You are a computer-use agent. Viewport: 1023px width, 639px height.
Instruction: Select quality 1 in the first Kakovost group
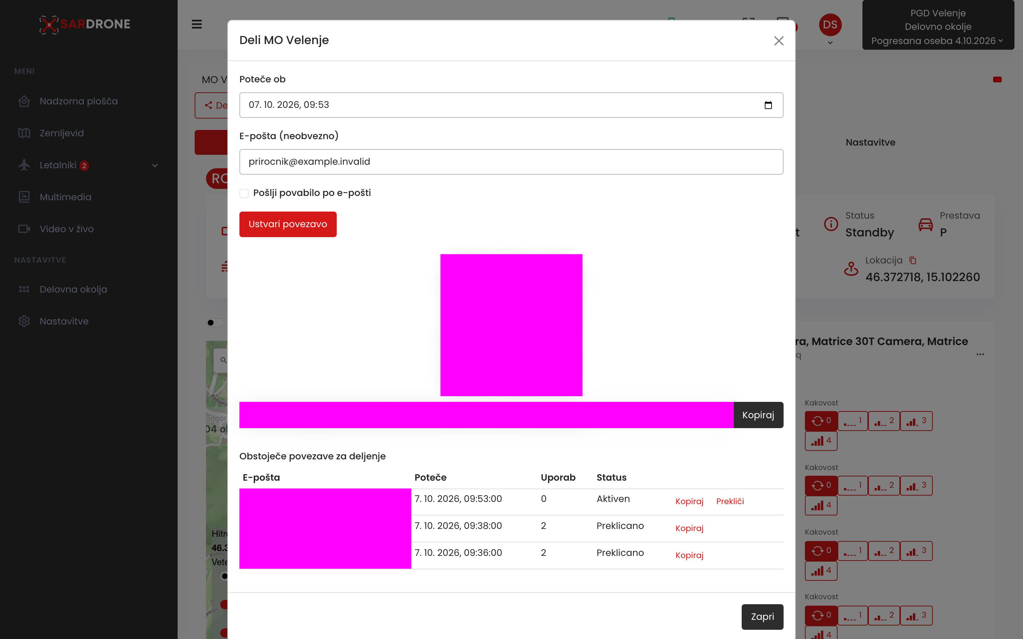click(852, 421)
